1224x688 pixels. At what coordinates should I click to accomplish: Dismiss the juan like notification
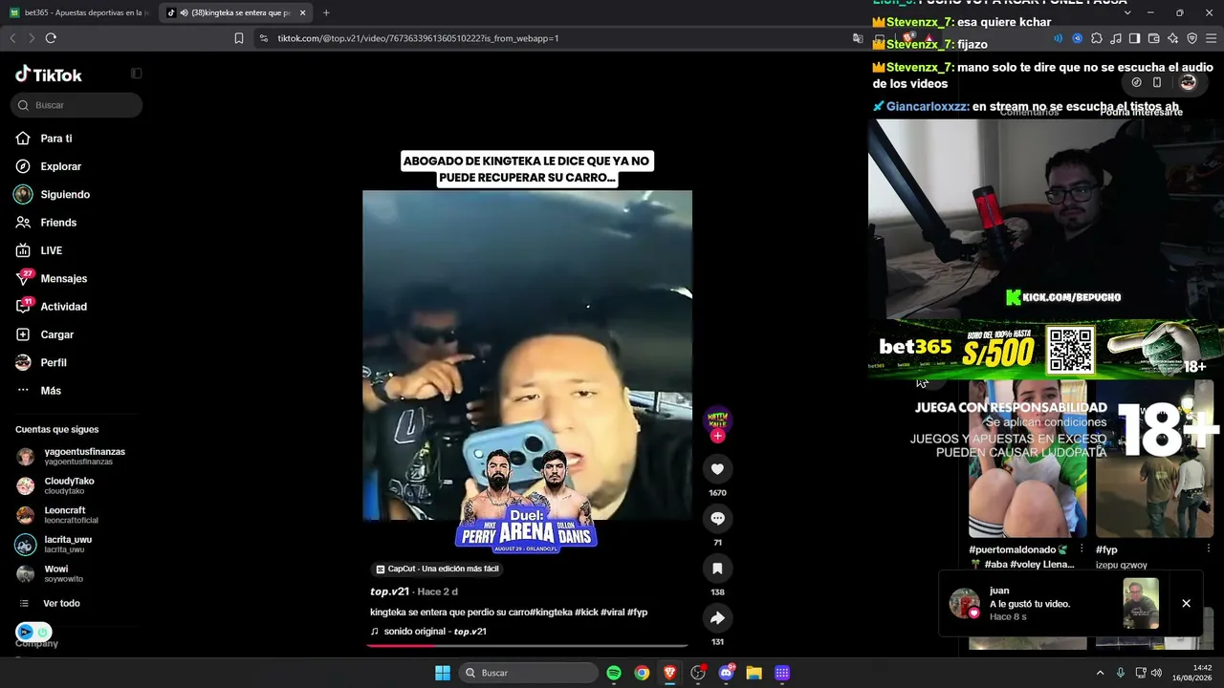pyautogui.click(x=1186, y=603)
